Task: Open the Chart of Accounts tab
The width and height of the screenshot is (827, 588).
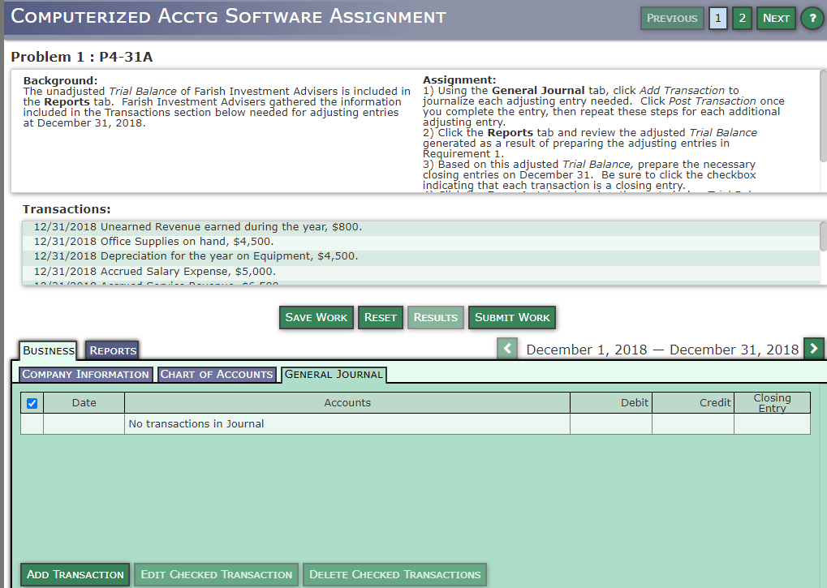Action: pyautogui.click(x=215, y=374)
